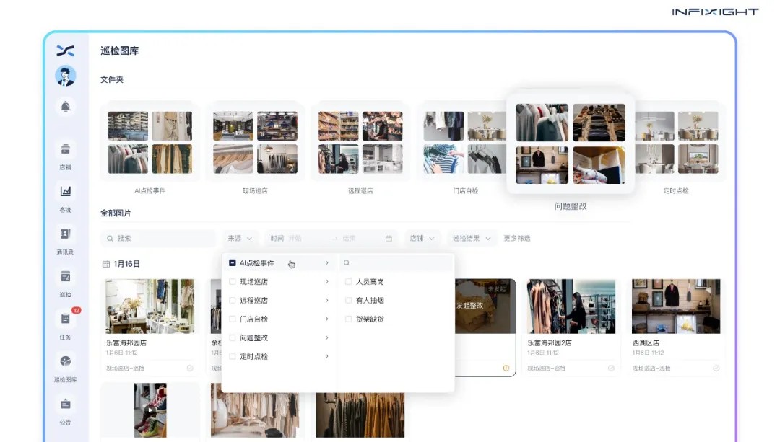Click the search icon in the submenu panel
The image size is (780, 442).
pyautogui.click(x=347, y=262)
